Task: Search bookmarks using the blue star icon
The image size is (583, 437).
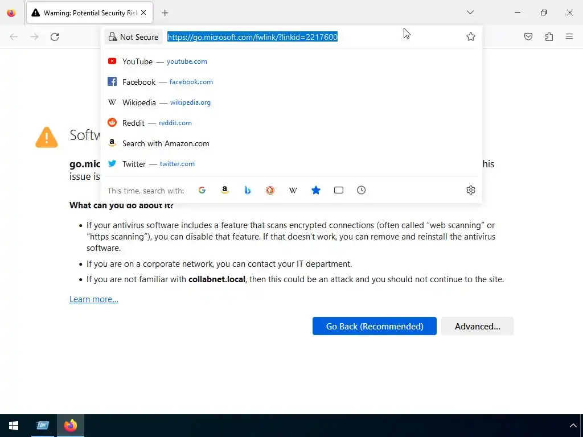Action: click(x=315, y=190)
